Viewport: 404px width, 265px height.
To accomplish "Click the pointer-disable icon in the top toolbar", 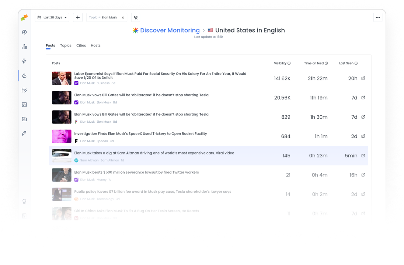I will 135,17.
